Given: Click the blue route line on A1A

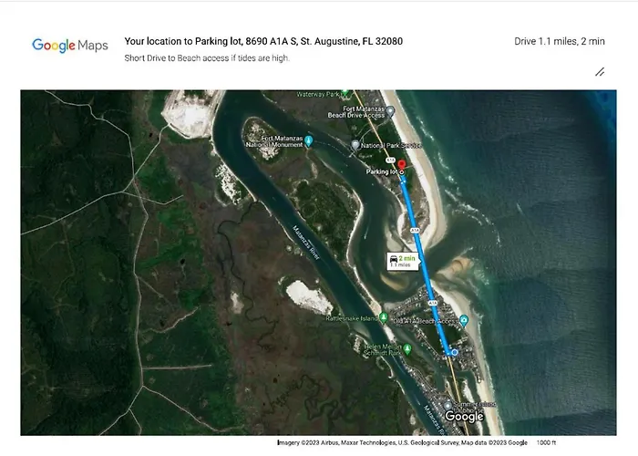Looking at the screenshot, I should pyautogui.click(x=423, y=261).
